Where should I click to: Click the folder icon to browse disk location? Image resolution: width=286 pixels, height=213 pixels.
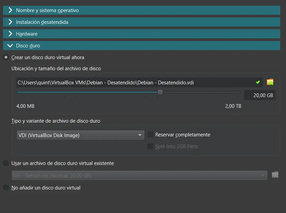click(270, 82)
